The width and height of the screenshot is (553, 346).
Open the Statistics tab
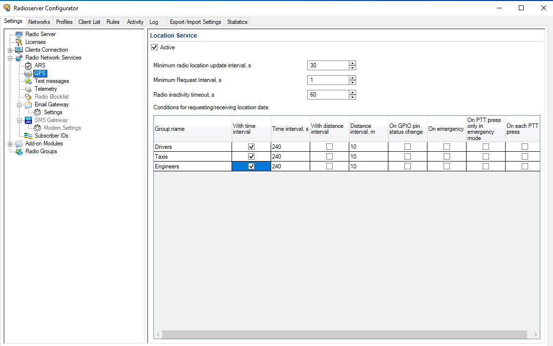(x=237, y=22)
